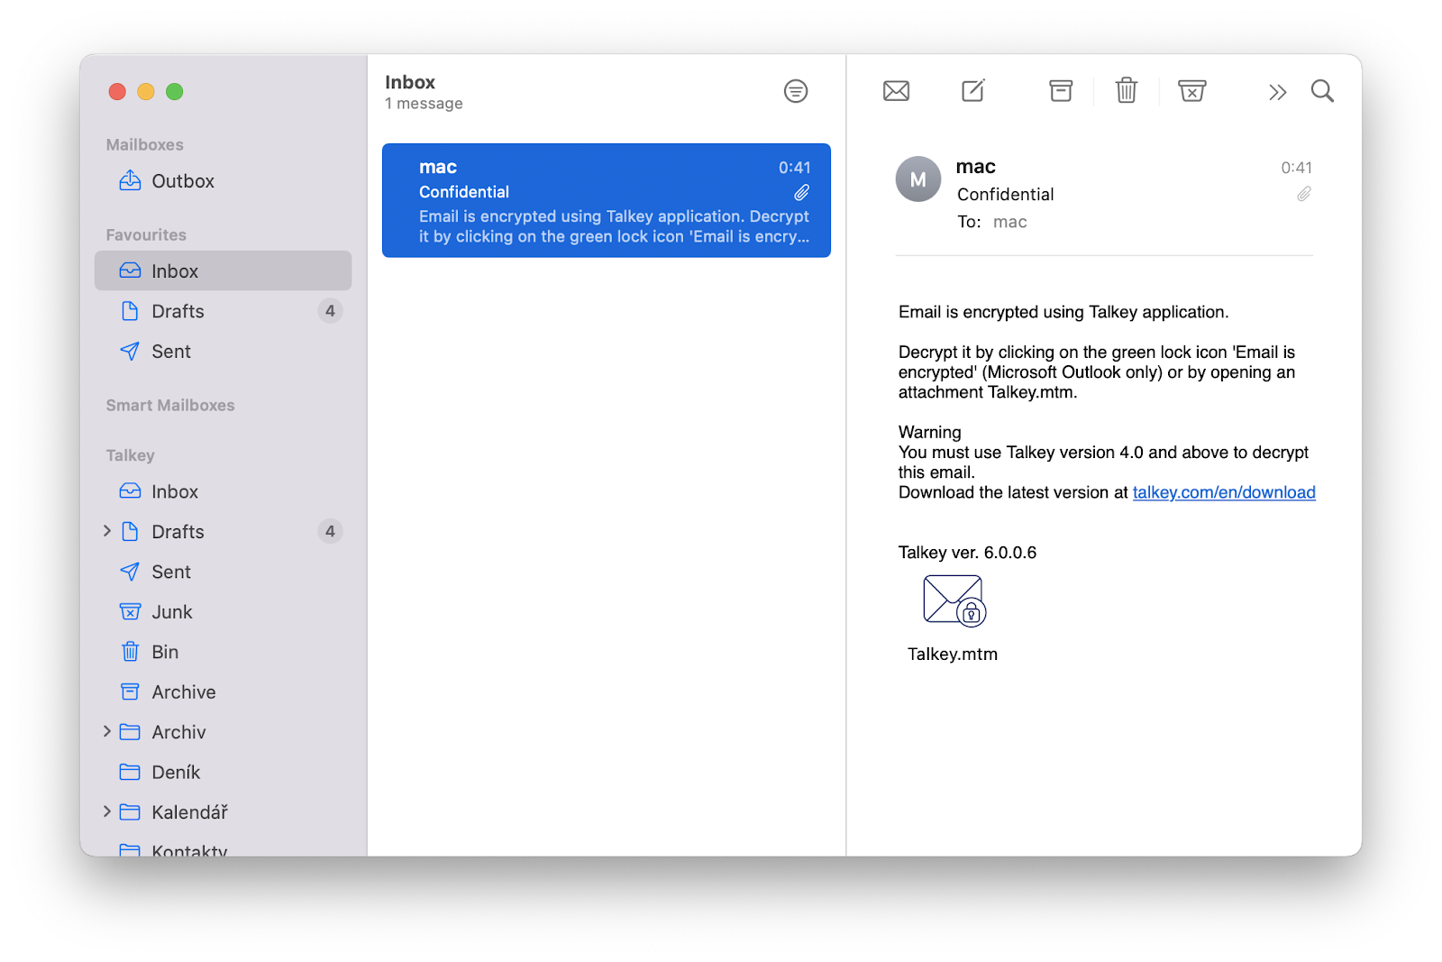Viewport: 1442px width, 962px height.
Task: Click the Talkey.mtm attachment icon
Action: [x=954, y=600]
